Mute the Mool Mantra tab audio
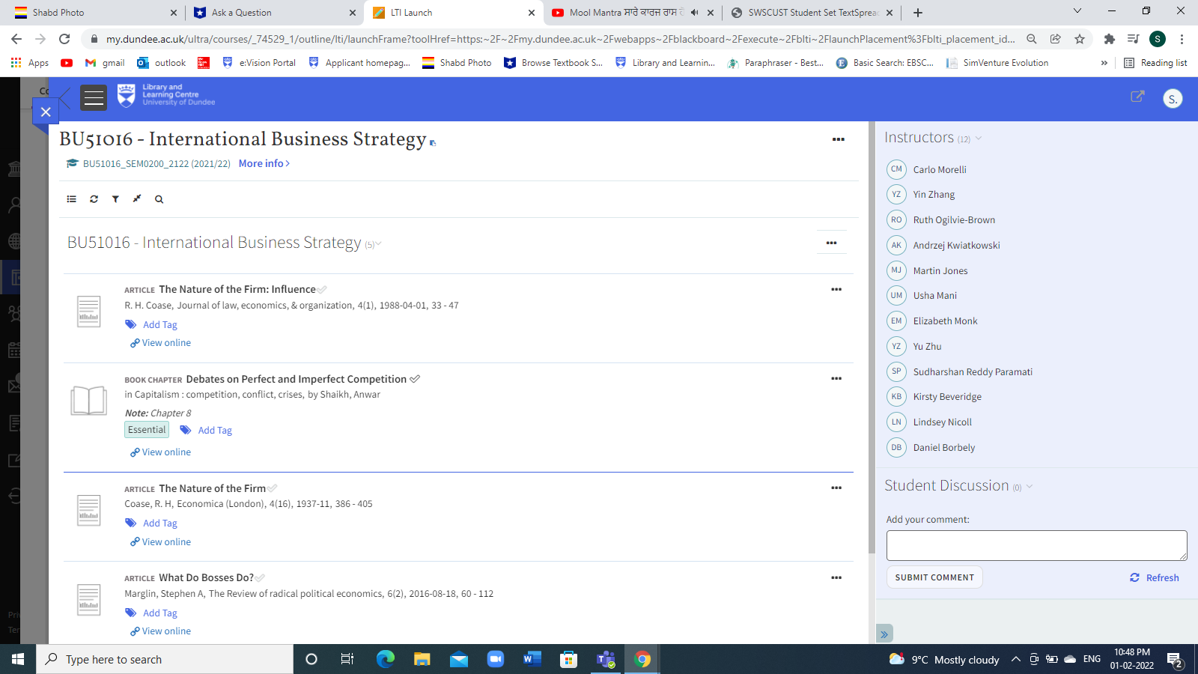 coord(695,13)
